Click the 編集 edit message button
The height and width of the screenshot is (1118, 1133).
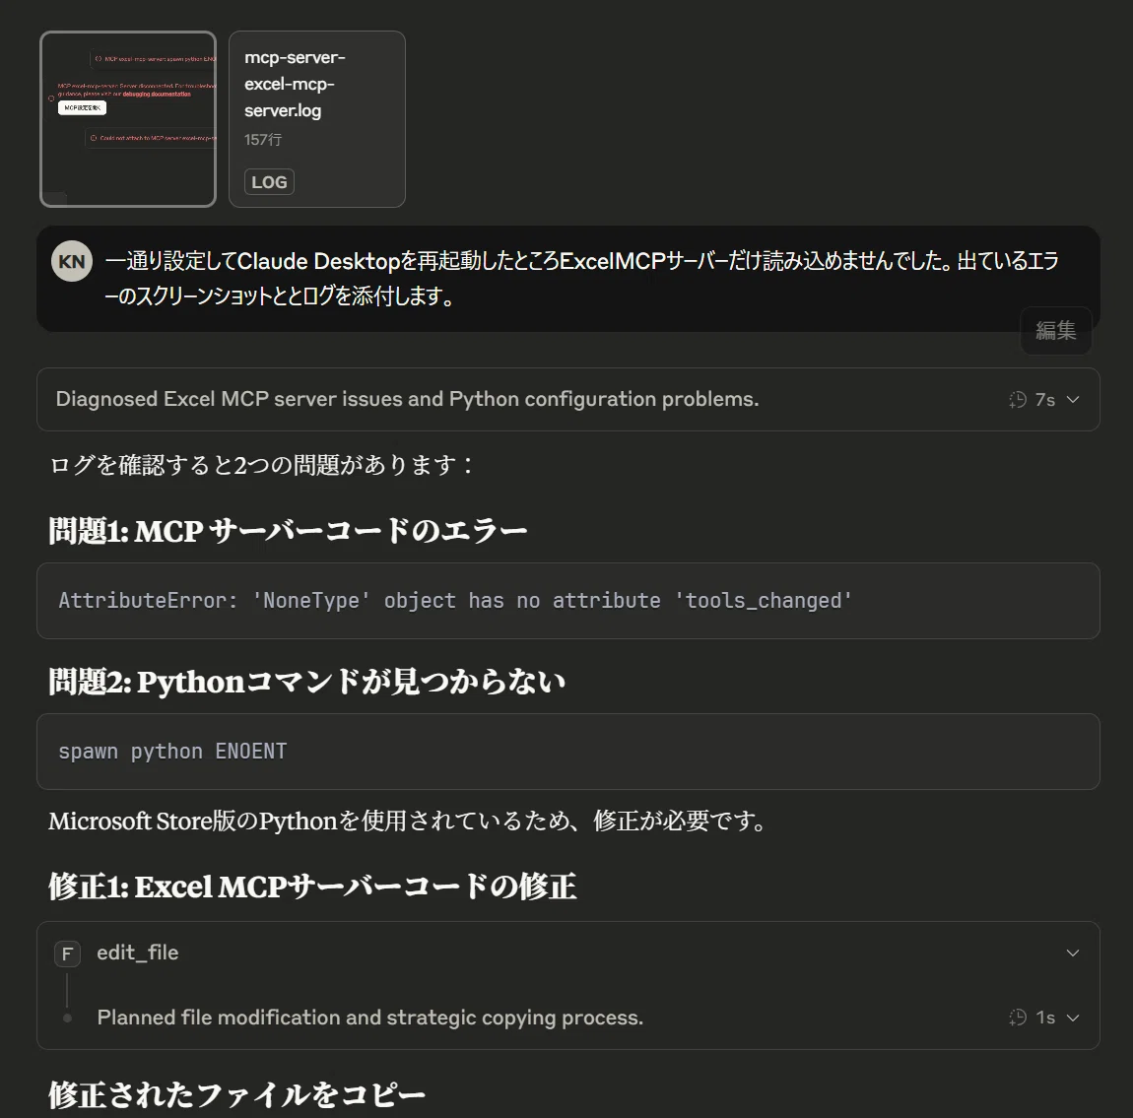click(1056, 331)
